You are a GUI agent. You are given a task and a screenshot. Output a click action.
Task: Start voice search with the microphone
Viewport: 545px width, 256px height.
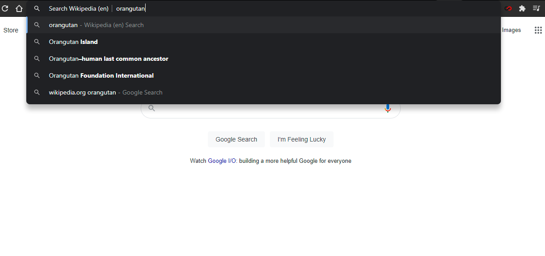click(388, 108)
